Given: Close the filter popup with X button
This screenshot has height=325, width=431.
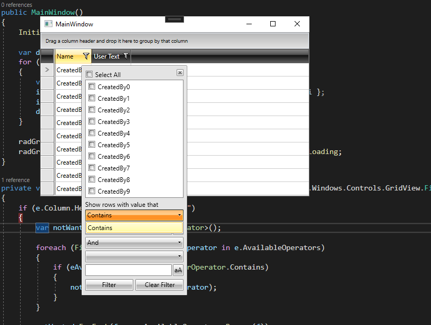Looking at the screenshot, I should click(180, 73).
